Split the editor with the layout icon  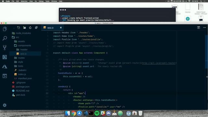[199, 28]
